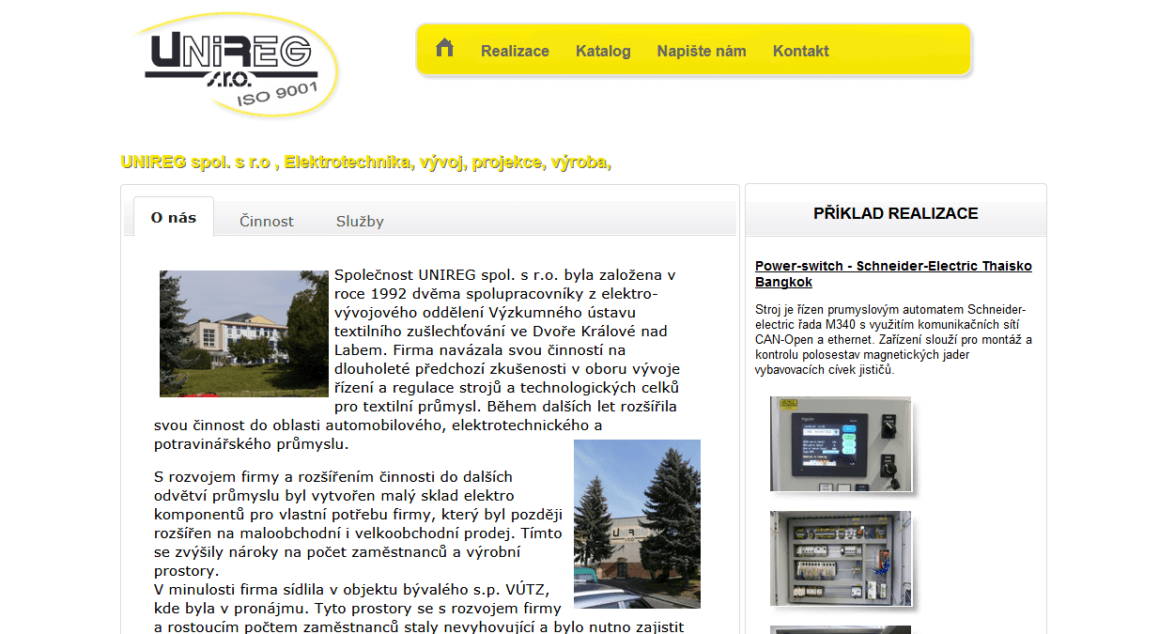
Task: Open the Kontakt menu item
Action: 801,51
